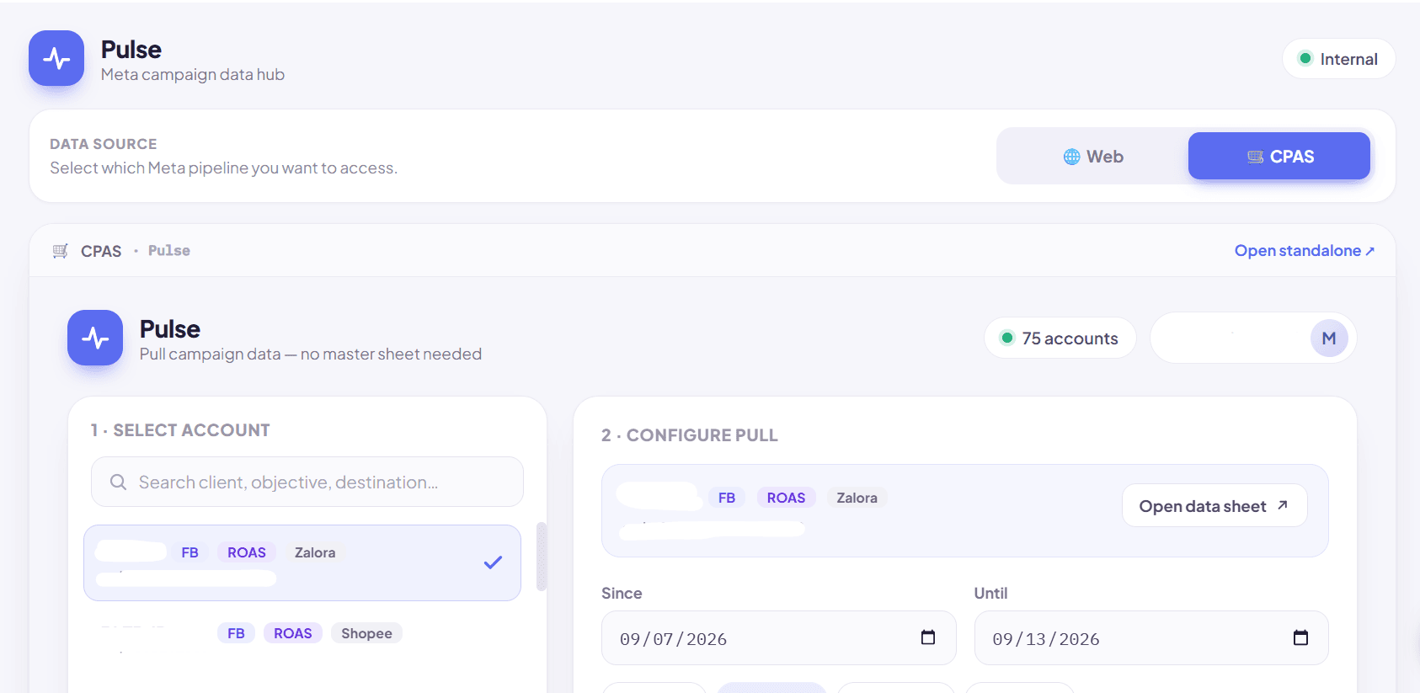Open the calendar picker for the Since date

(928, 637)
